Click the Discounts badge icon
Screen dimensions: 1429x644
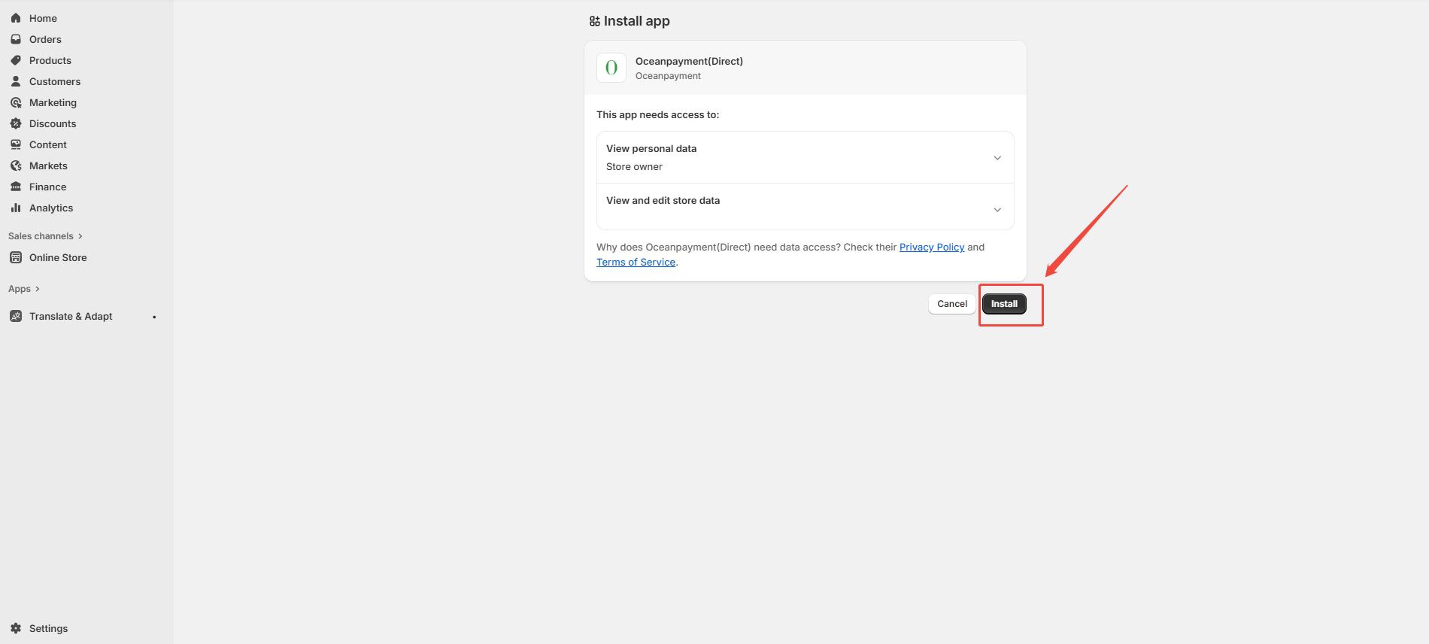point(16,123)
